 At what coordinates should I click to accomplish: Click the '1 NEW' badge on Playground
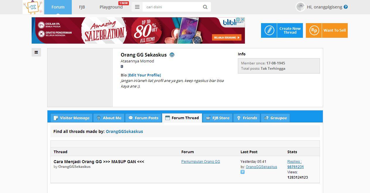123,3
